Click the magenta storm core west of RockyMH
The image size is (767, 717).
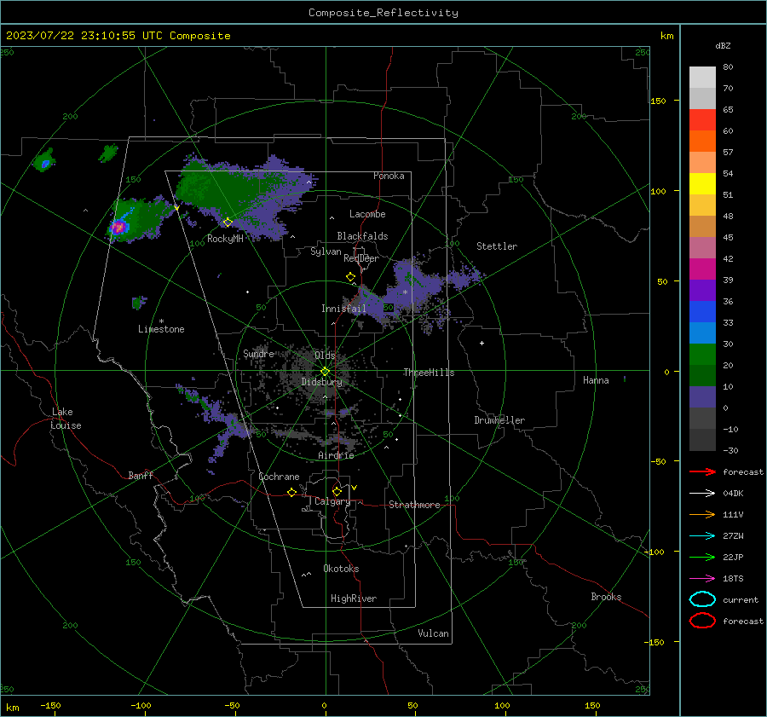(x=118, y=227)
